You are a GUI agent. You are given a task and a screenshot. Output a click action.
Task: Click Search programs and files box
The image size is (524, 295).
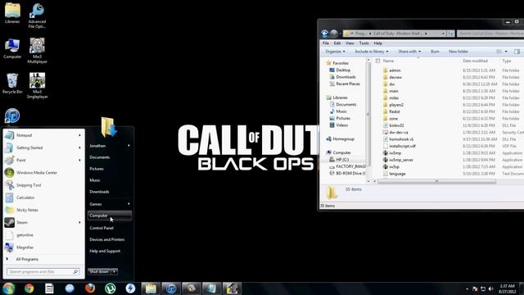[x=43, y=271]
